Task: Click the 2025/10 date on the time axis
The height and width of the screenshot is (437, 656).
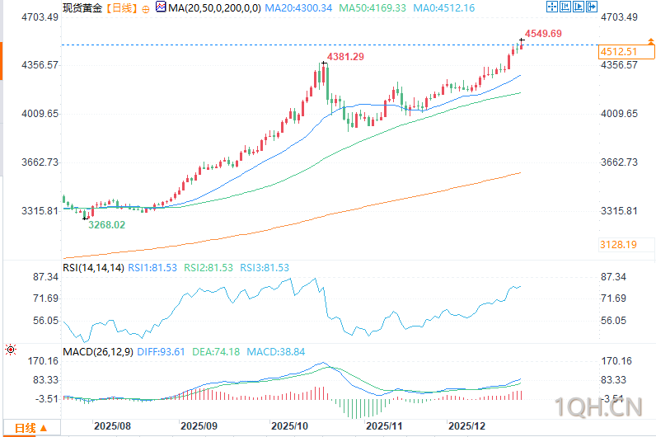Action: [289, 426]
